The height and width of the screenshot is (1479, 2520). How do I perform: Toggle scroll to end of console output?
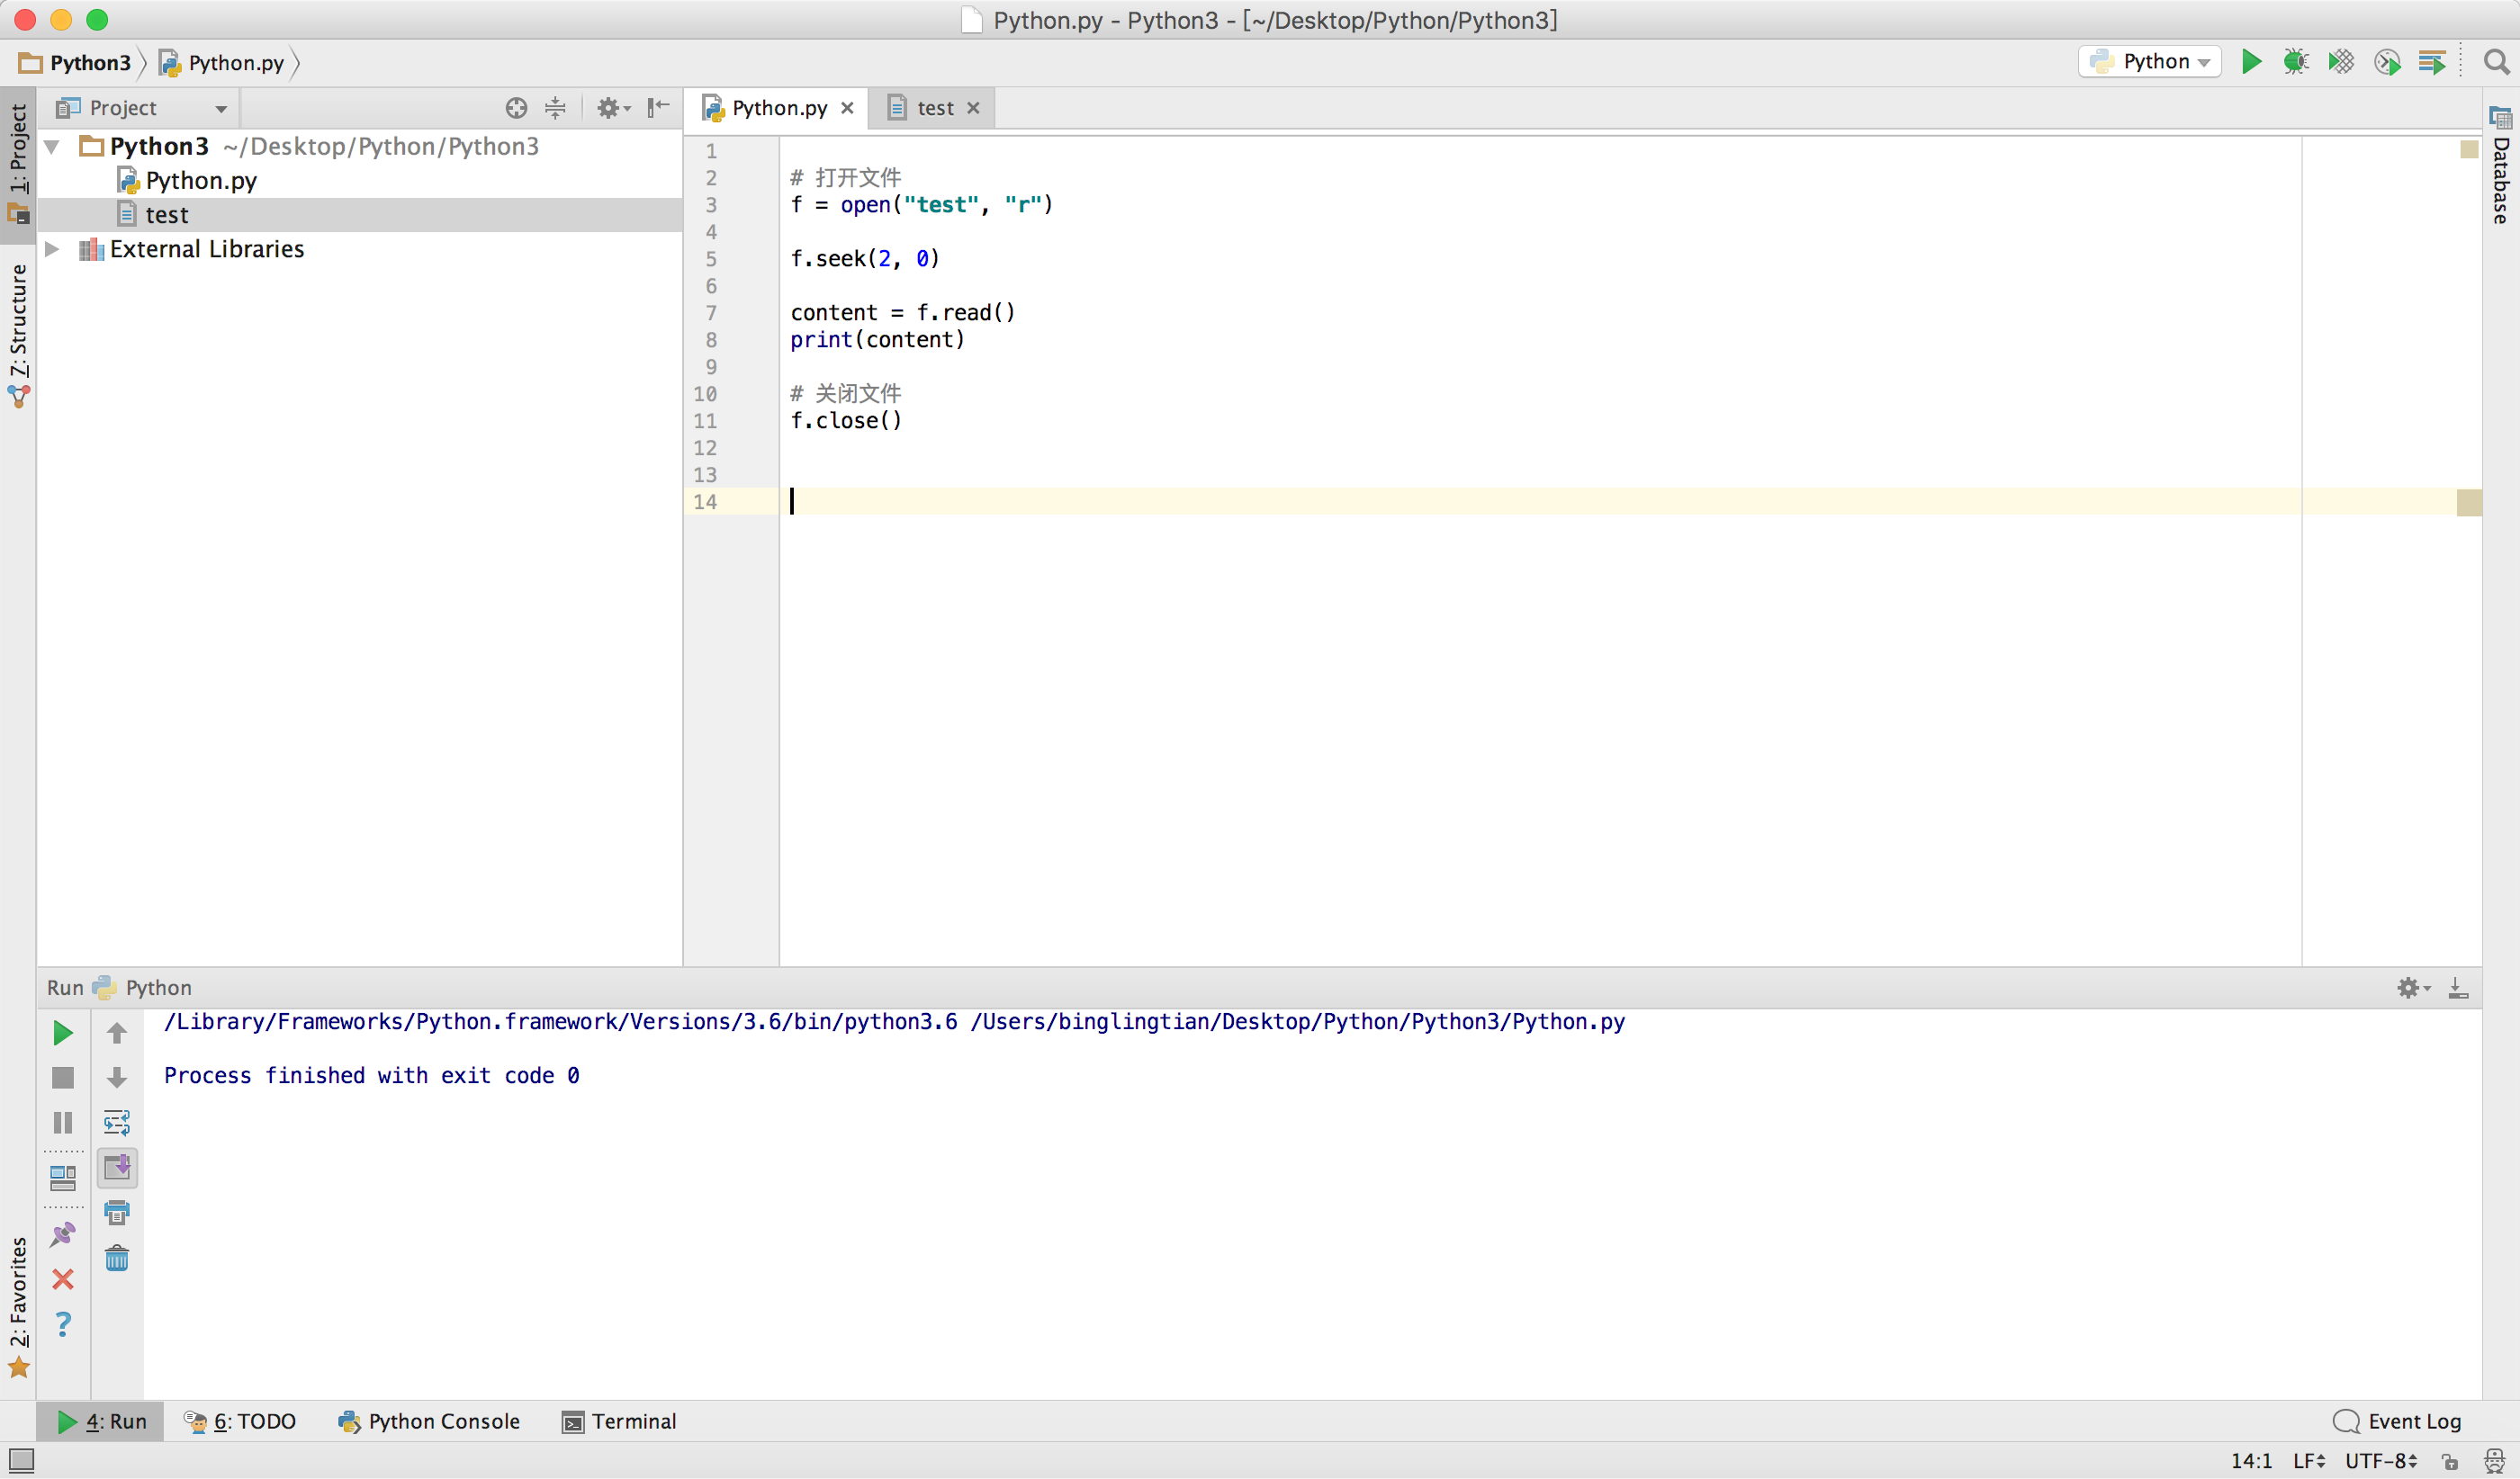coord(117,1167)
